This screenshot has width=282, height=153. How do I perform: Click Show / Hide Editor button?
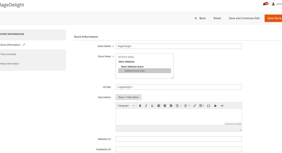(129, 97)
